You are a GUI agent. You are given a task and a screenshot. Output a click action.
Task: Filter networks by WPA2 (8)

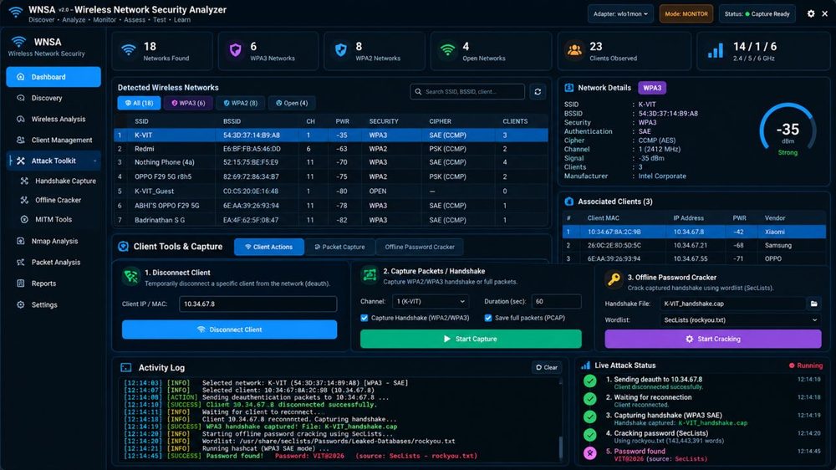click(241, 103)
